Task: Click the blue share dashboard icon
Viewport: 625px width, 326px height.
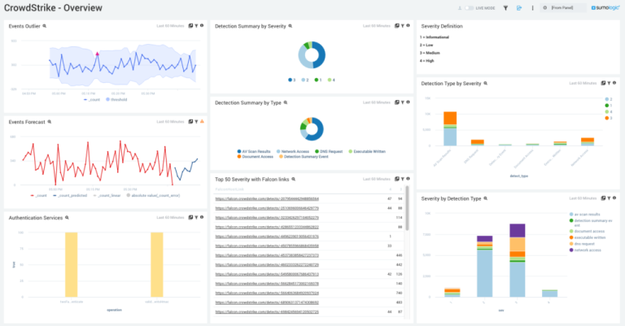Action: [519, 8]
